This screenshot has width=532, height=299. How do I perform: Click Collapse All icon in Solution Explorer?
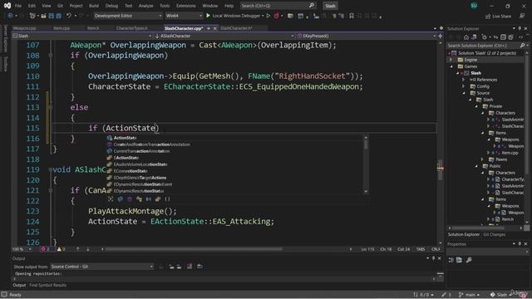click(503, 37)
